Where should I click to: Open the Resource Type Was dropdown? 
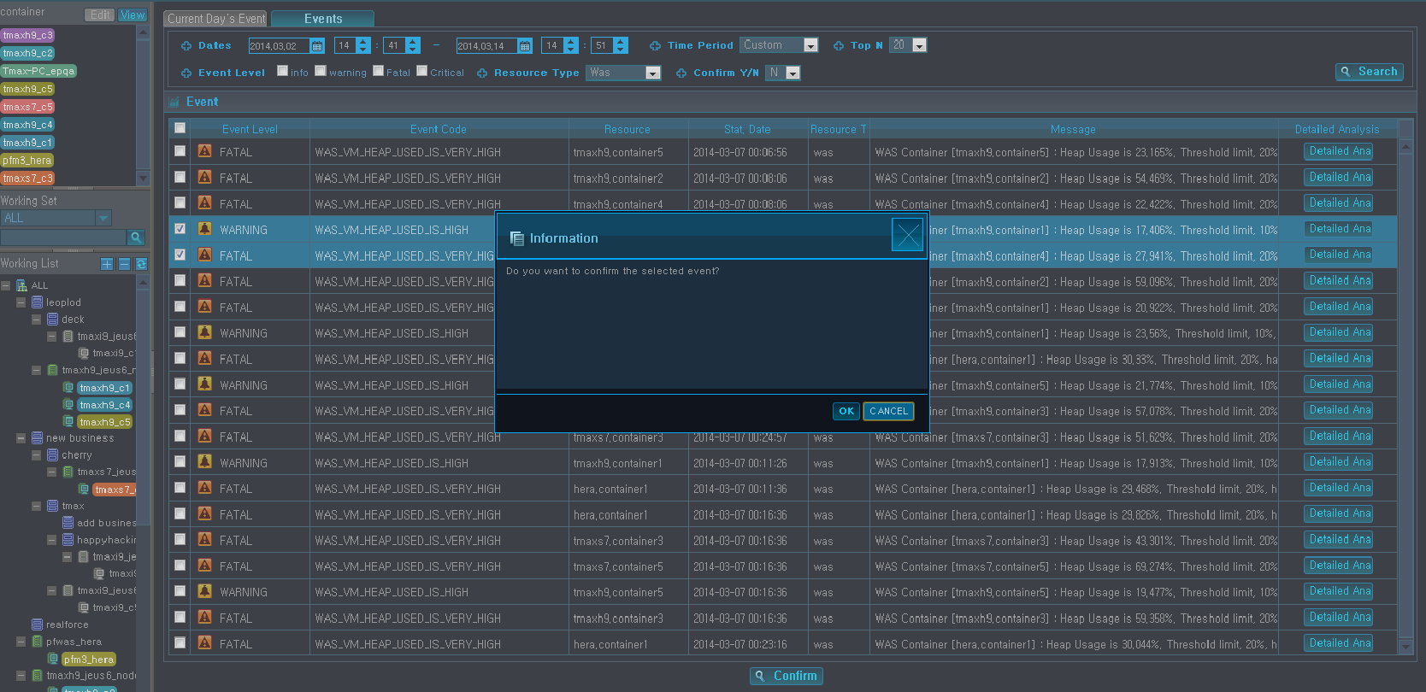pyautogui.click(x=653, y=73)
